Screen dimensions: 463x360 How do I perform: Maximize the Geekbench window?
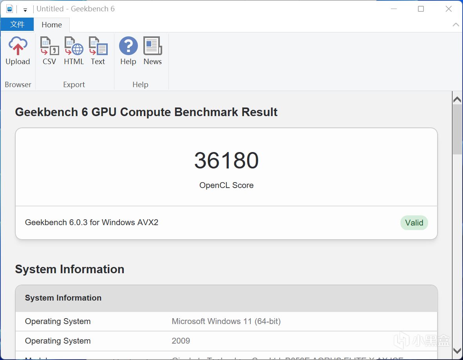(x=421, y=9)
